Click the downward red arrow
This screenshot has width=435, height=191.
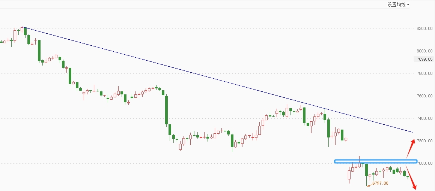click(x=411, y=176)
